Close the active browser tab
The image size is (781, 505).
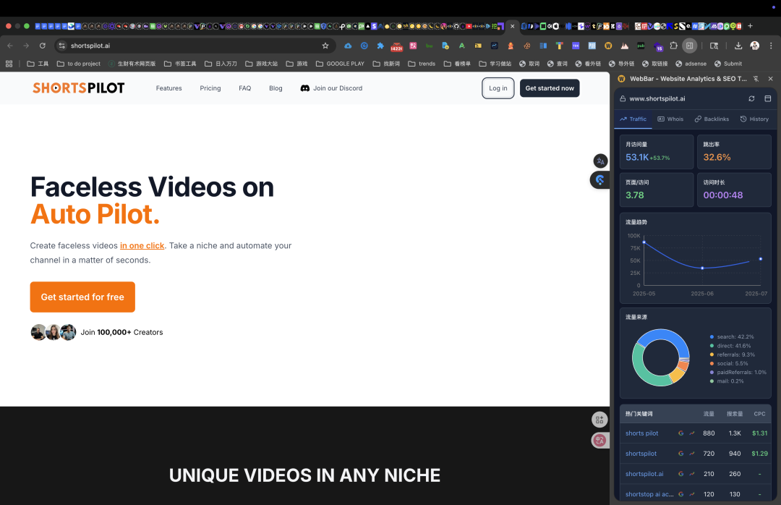click(x=512, y=26)
